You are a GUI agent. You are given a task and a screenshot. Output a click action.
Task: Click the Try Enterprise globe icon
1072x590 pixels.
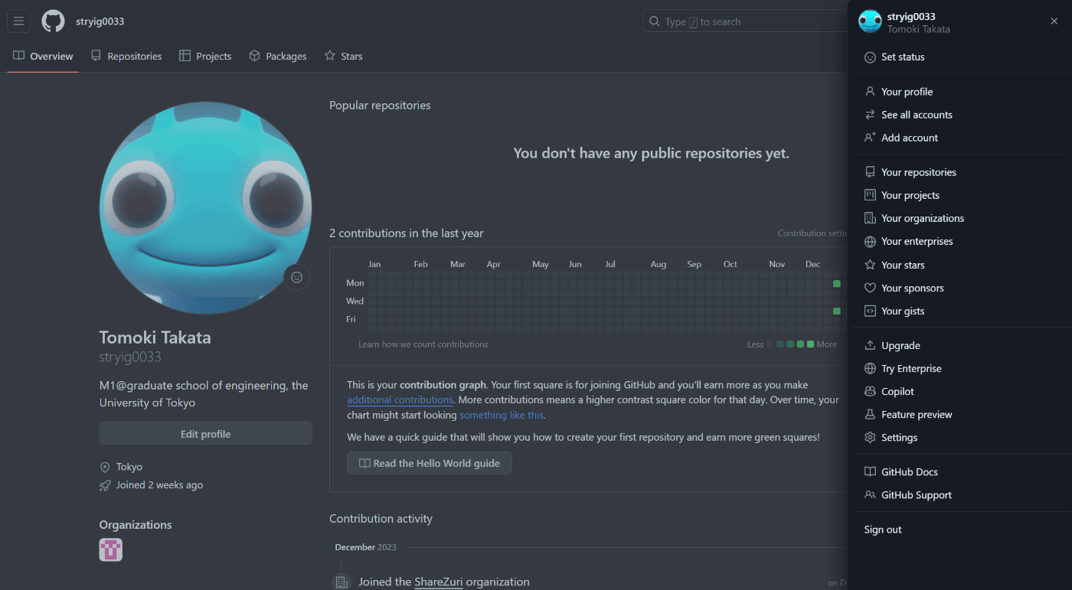pos(870,368)
